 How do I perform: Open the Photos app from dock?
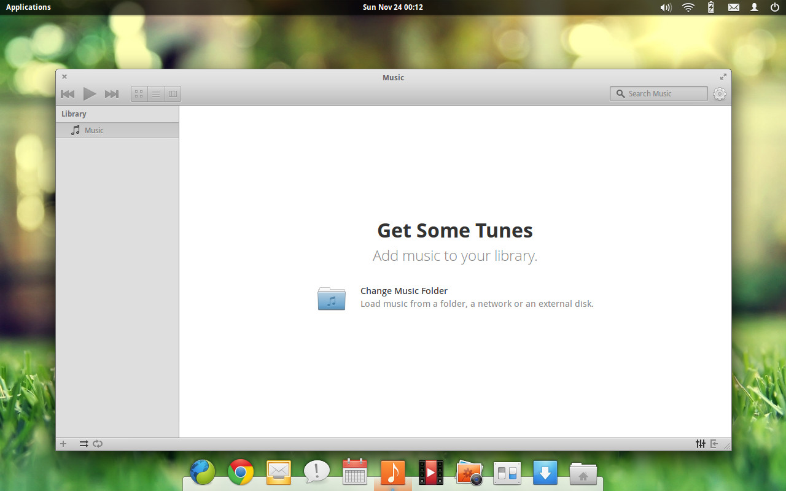tap(469, 473)
